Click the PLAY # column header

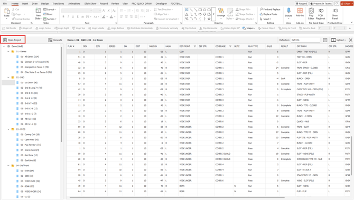(74, 46)
